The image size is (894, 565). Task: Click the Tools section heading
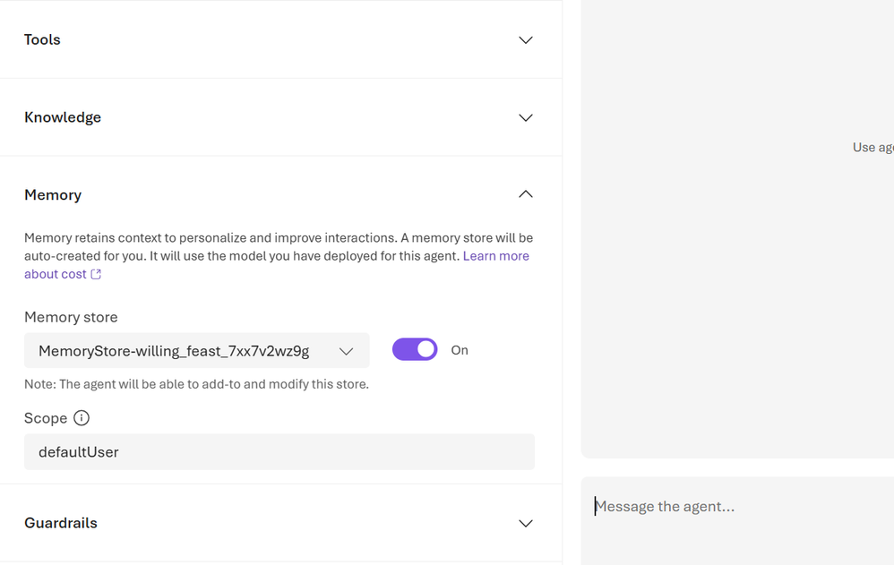(42, 40)
